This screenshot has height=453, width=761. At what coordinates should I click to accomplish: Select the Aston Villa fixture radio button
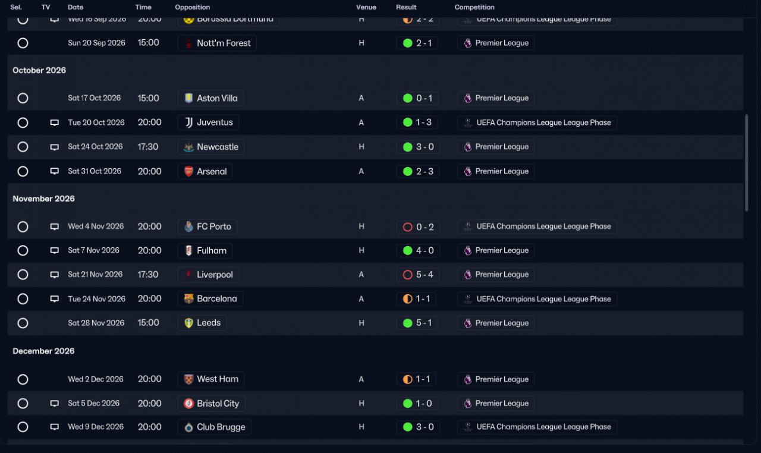pos(23,98)
